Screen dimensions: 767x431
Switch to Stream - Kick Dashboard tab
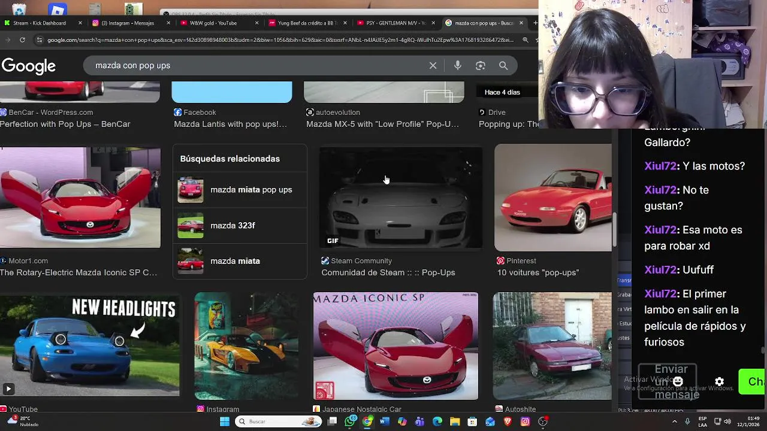(x=40, y=23)
